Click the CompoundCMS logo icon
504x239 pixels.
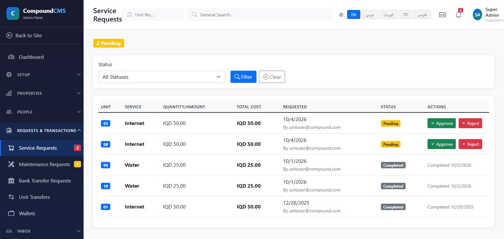[13, 13]
